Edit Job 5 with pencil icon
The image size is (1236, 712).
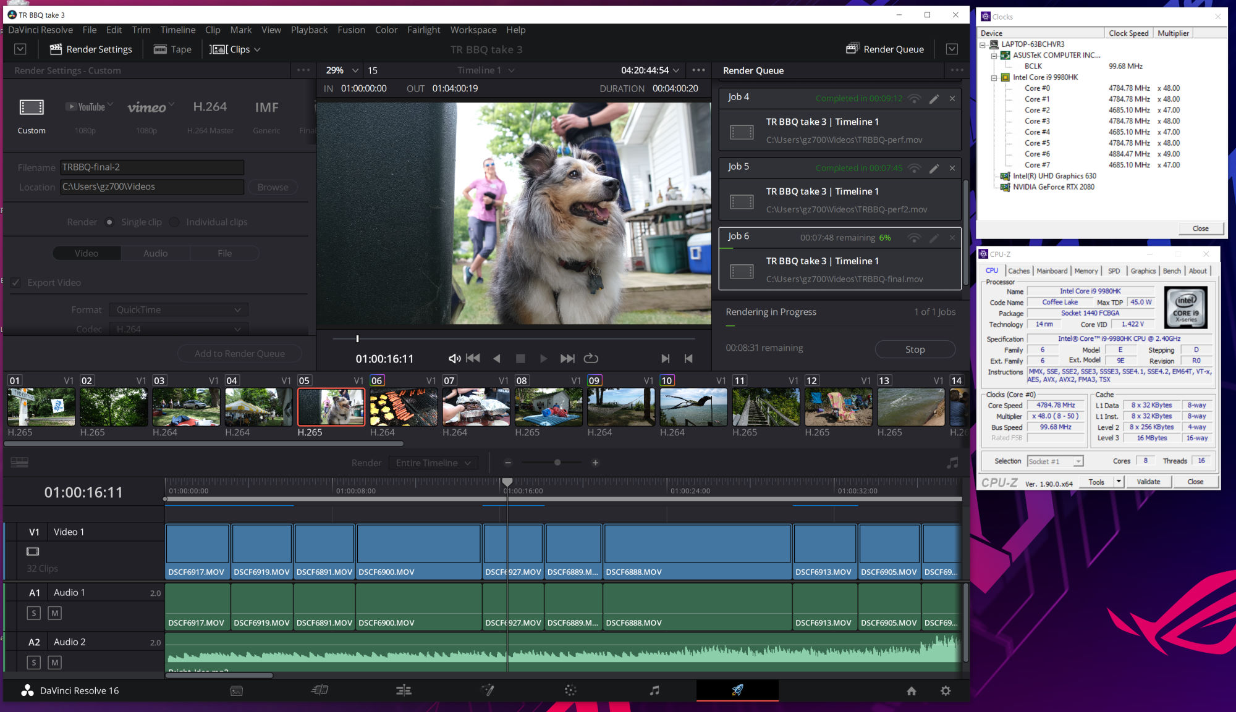coord(934,168)
